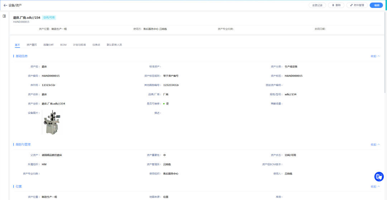387x200 pixels.
Task: Collapse the 基础信息 section
Action: [x=375, y=56]
